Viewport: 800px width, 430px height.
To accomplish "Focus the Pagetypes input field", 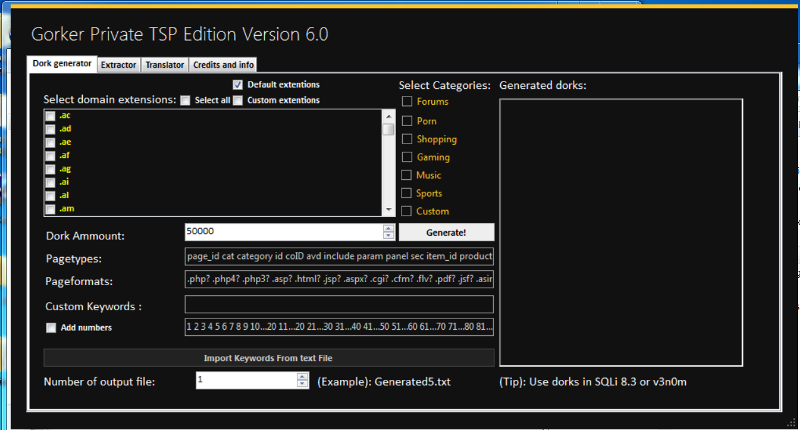I will click(339, 256).
